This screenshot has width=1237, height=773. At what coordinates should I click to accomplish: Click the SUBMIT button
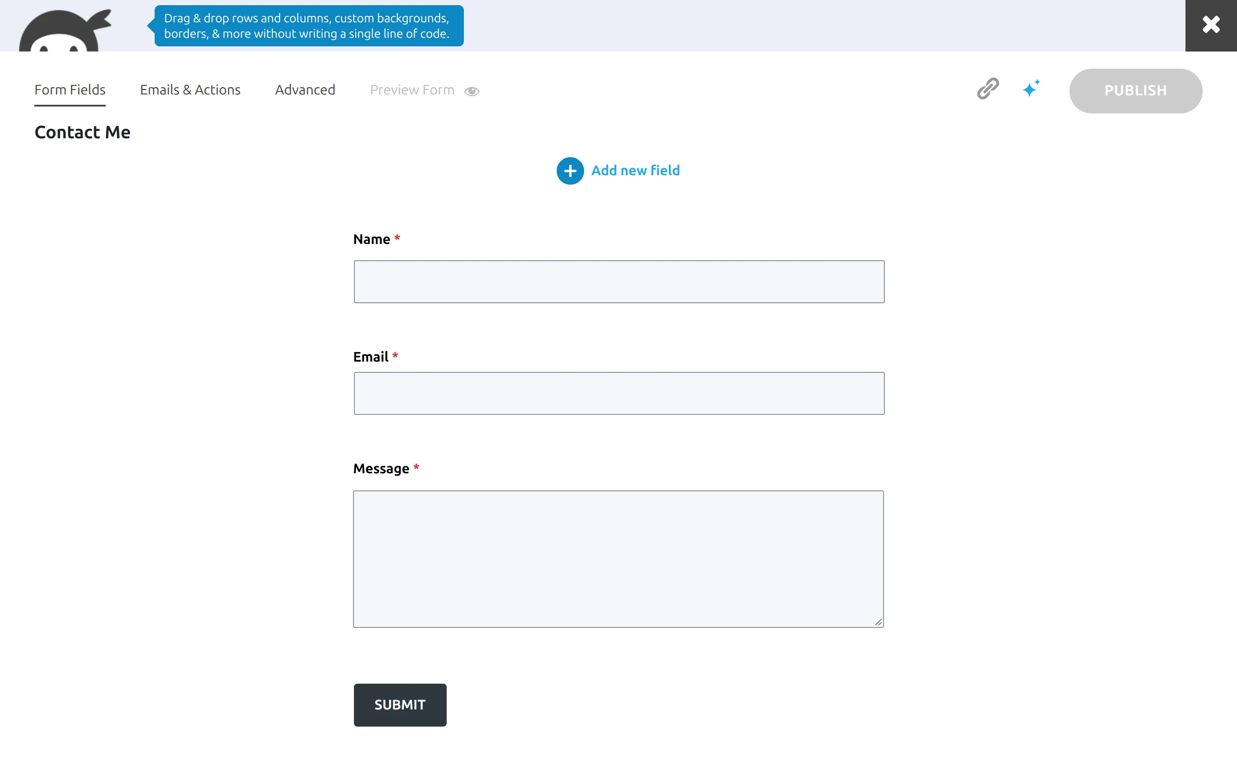400,704
